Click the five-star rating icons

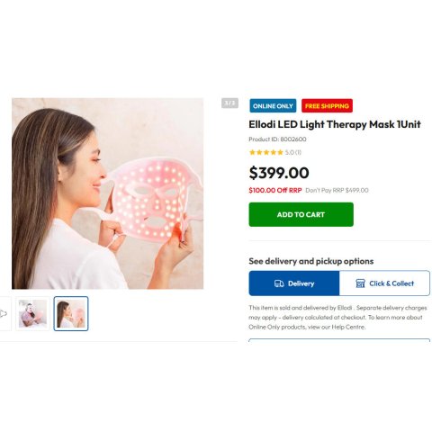[x=266, y=152]
